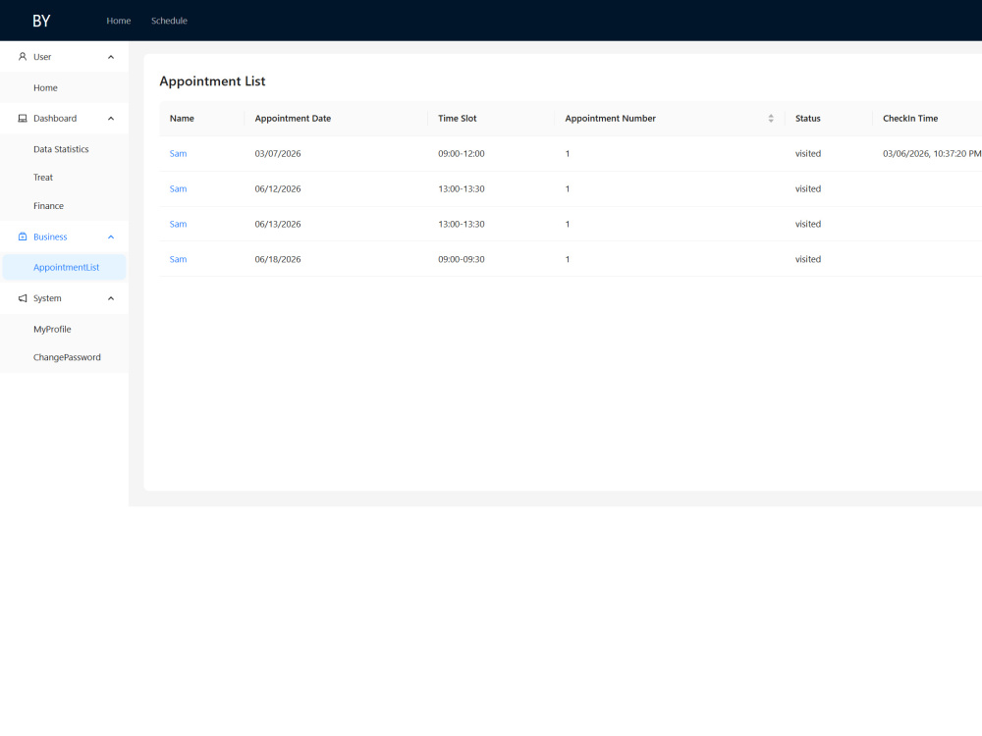Collapse the System menu chevron
This screenshot has height=736, width=982.
(111, 298)
